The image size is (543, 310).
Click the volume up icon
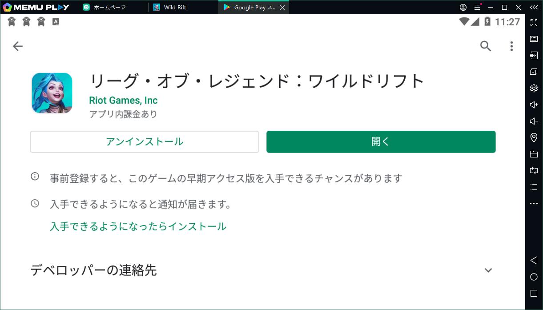[x=534, y=105]
